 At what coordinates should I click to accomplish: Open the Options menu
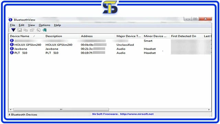tap(44, 25)
